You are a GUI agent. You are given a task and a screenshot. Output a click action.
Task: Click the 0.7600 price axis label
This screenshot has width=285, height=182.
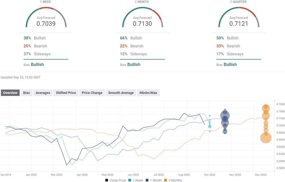pyautogui.click(x=280, y=104)
